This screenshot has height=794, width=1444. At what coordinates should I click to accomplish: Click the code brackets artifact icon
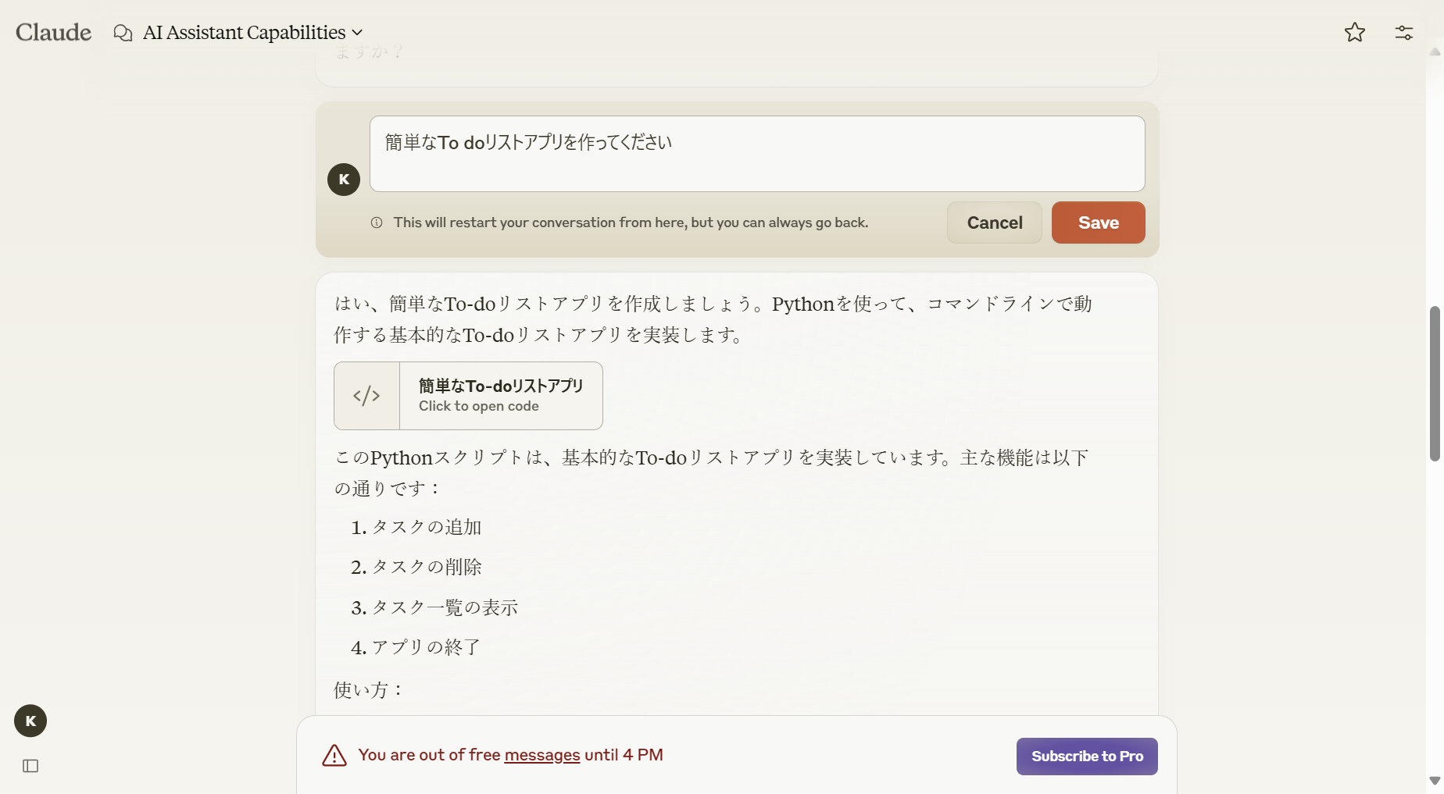(x=366, y=396)
